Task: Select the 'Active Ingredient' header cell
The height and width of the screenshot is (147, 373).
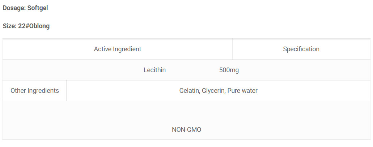Action: tap(118, 49)
